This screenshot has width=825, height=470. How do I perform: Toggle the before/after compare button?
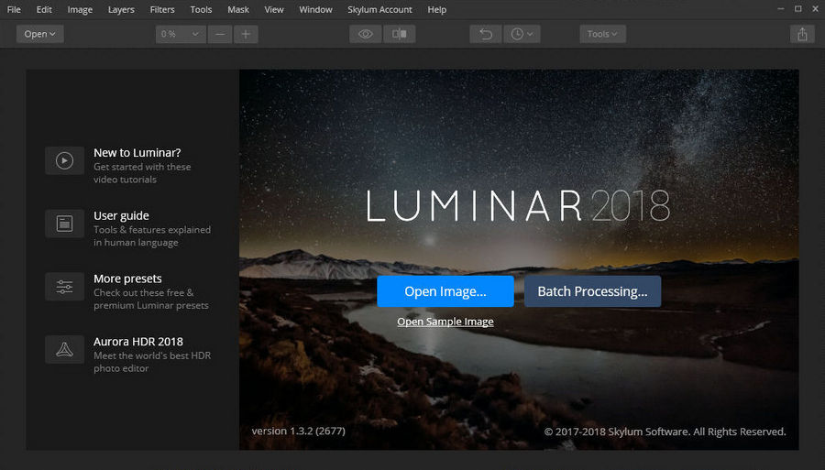point(400,34)
